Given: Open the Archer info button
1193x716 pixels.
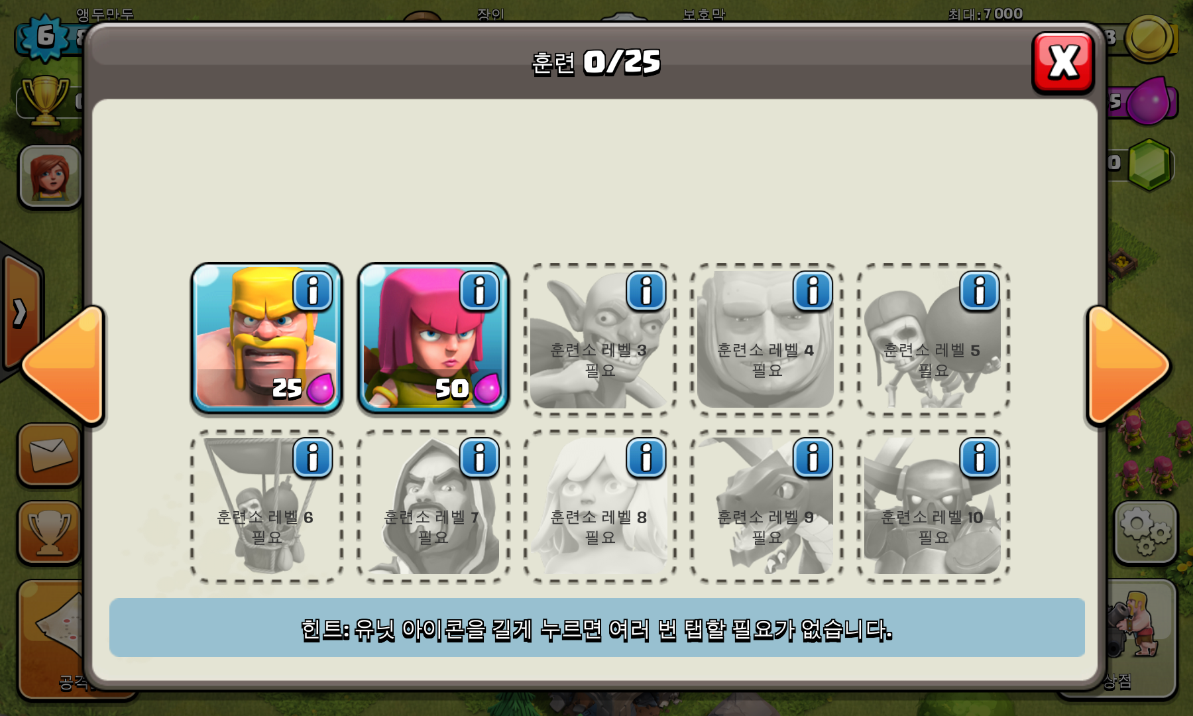Looking at the screenshot, I should click(479, 290).
